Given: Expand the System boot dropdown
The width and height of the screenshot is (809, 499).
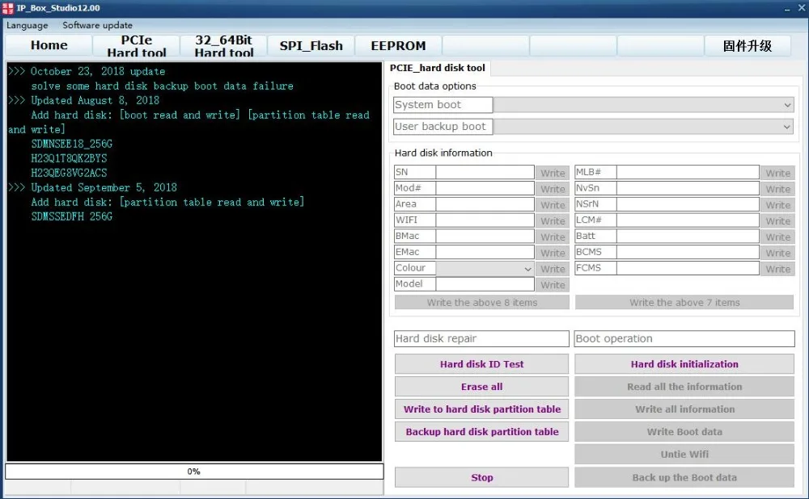Looking at the screenshot, I should [643, 105].
